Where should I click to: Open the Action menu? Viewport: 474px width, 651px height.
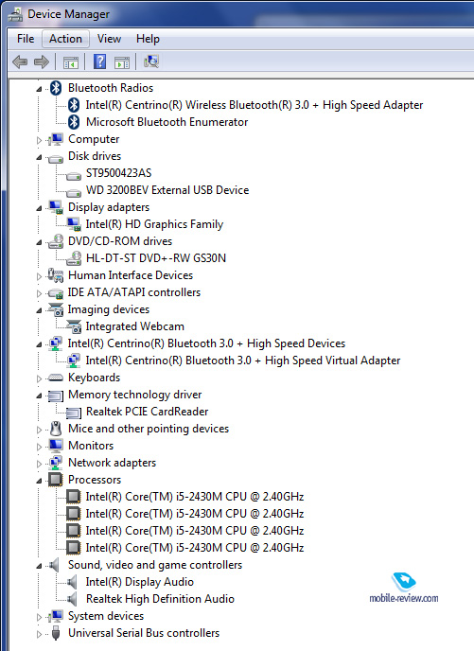(65, 39)
